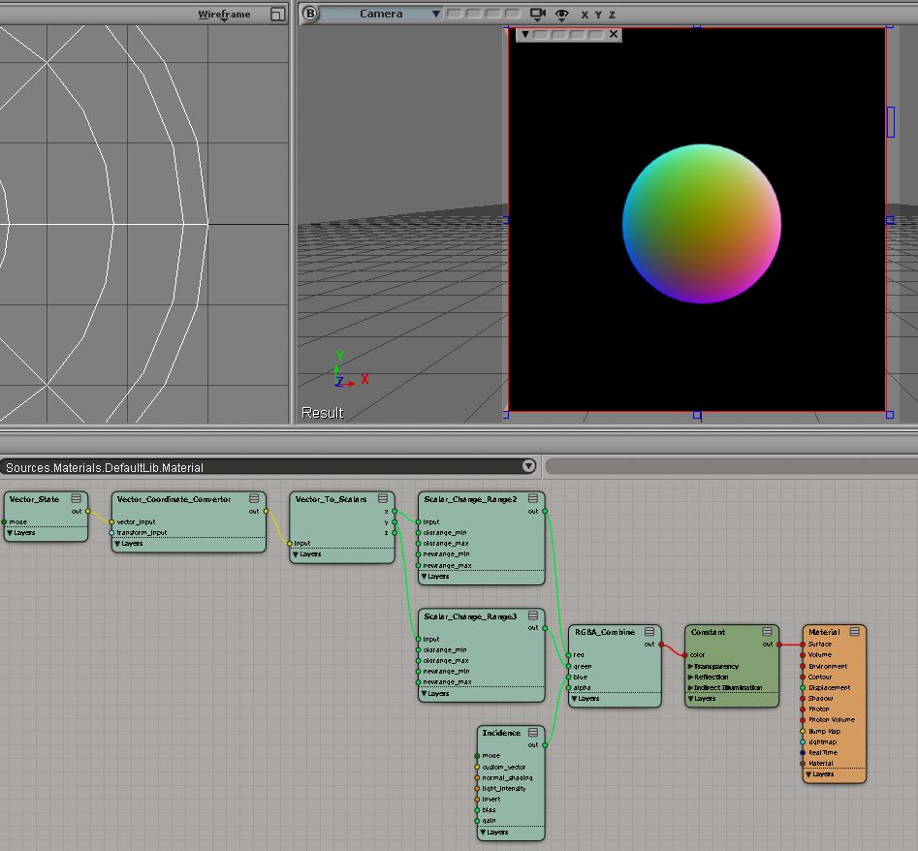Viewport: 918px width, 851px height.
Task: Click the RGBA_Combine node header icon
Action: pyautogui.click(x=649, y=632)
